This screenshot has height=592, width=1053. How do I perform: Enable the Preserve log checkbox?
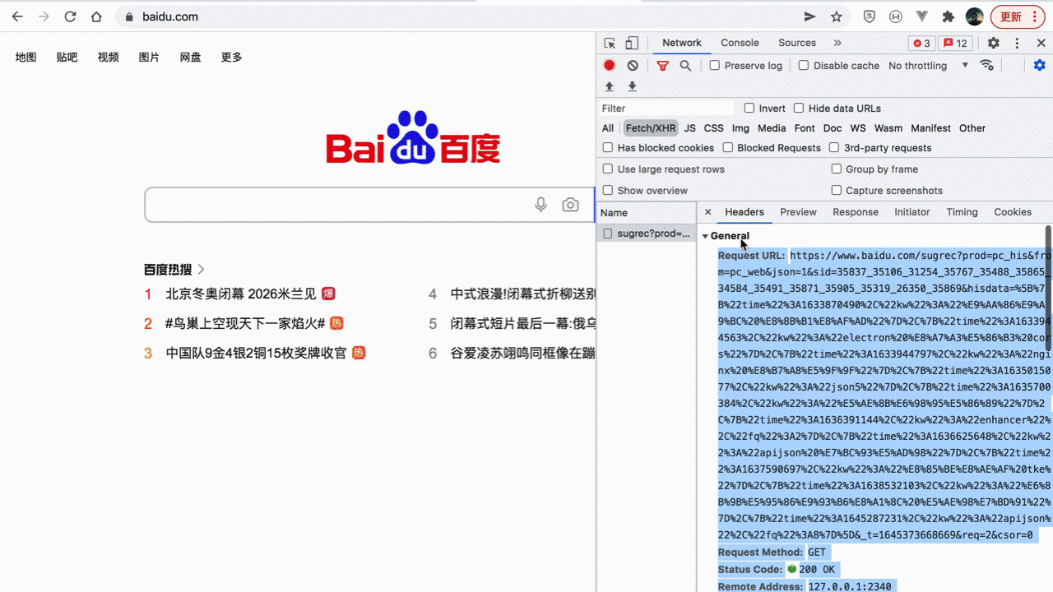[713, 65]
